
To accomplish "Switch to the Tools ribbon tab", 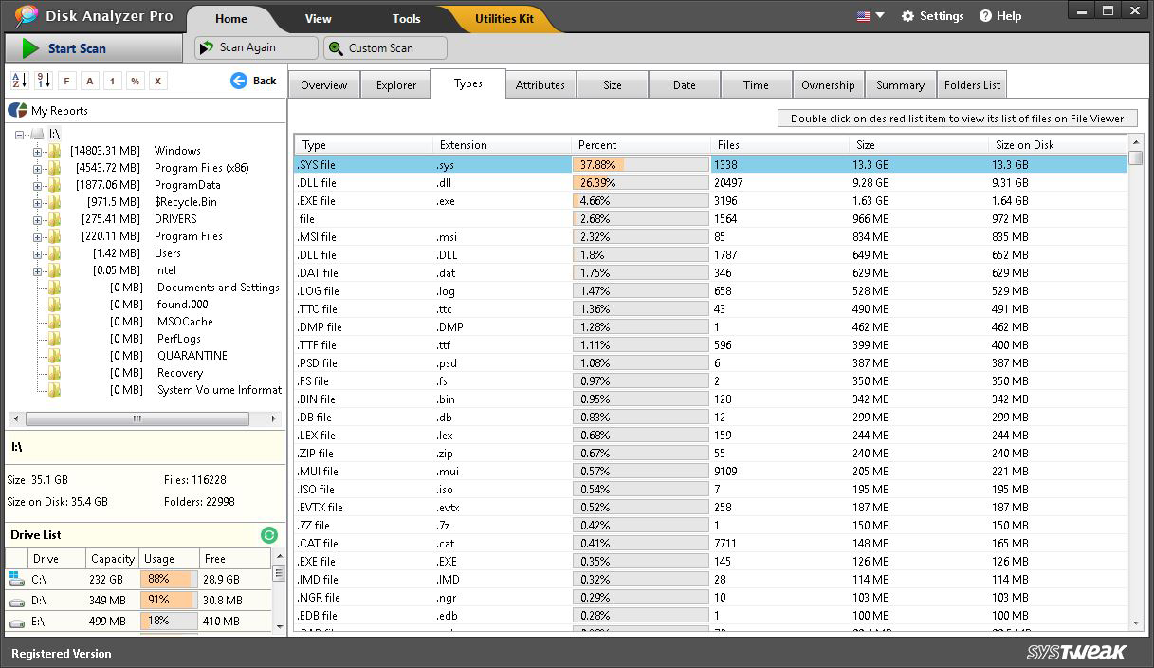I will coord(406,19).
